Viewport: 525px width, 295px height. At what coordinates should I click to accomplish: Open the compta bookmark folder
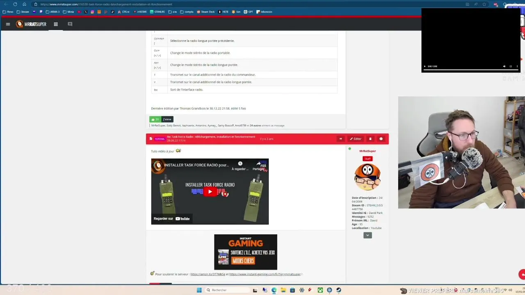click(187, 12)
